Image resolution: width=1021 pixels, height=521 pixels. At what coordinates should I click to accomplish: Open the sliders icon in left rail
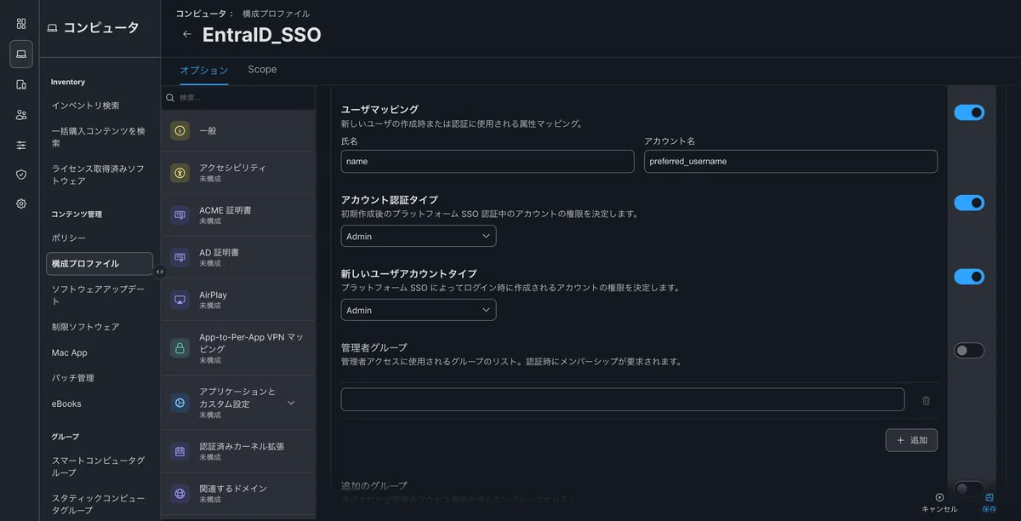[21, 145]
